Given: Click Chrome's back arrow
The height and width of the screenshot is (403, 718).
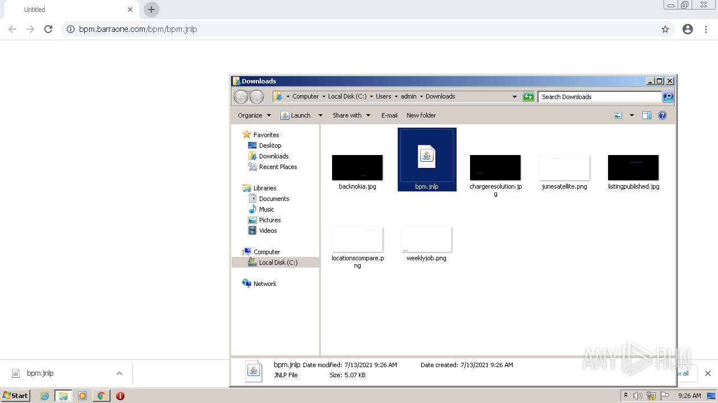Looking at the screenshot, I should pos(12,29).
